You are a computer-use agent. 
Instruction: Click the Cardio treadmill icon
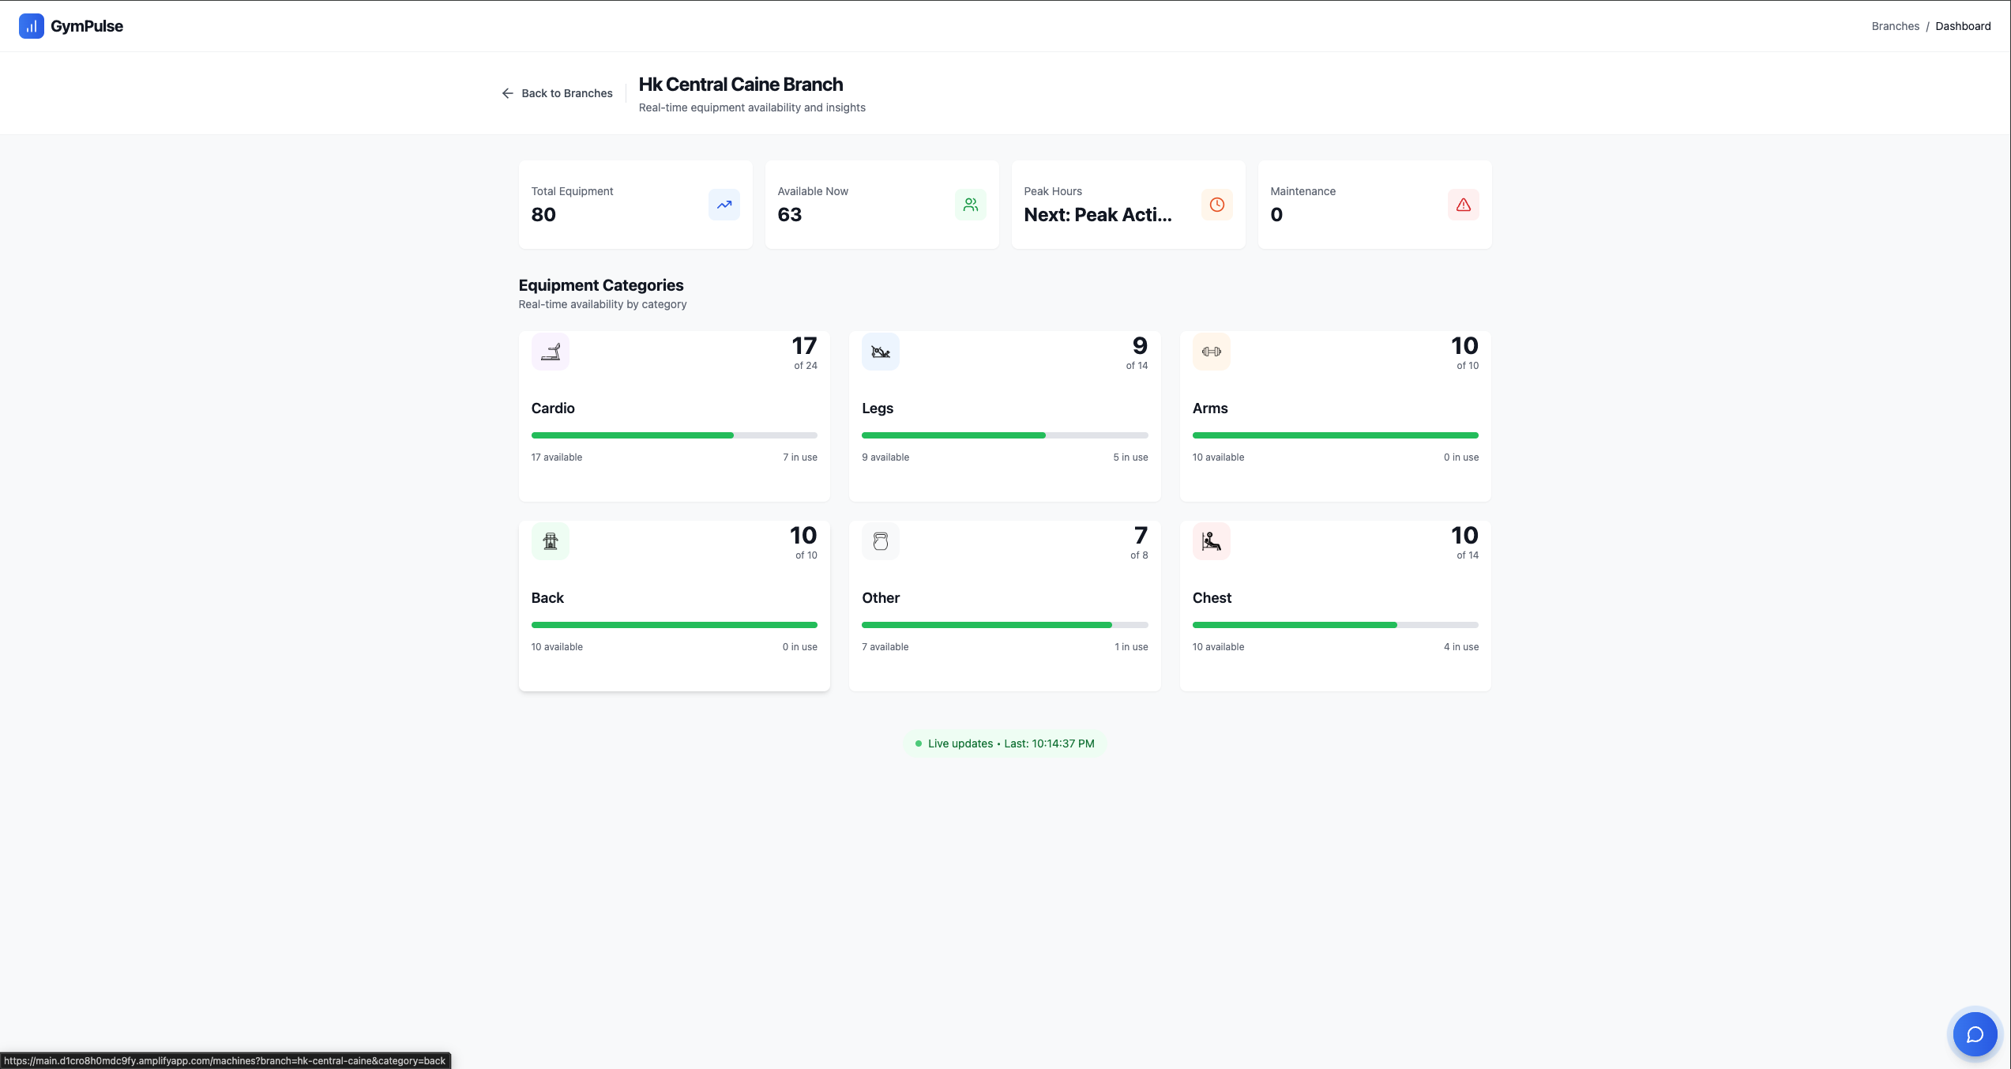550,352
